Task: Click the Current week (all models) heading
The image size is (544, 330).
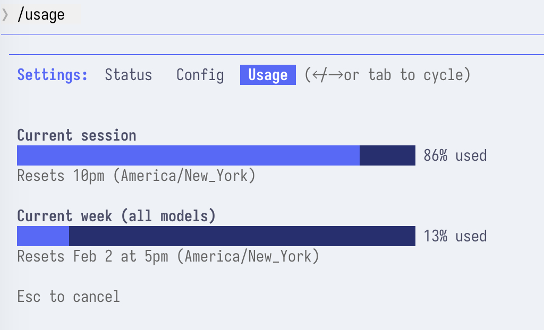Action: point(116,216)
